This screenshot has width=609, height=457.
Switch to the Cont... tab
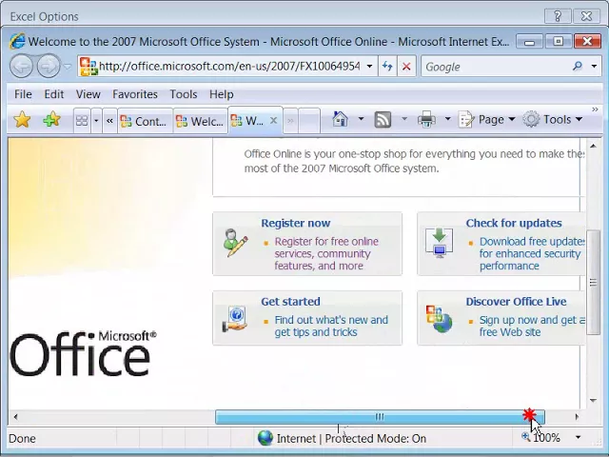point(145,121)
